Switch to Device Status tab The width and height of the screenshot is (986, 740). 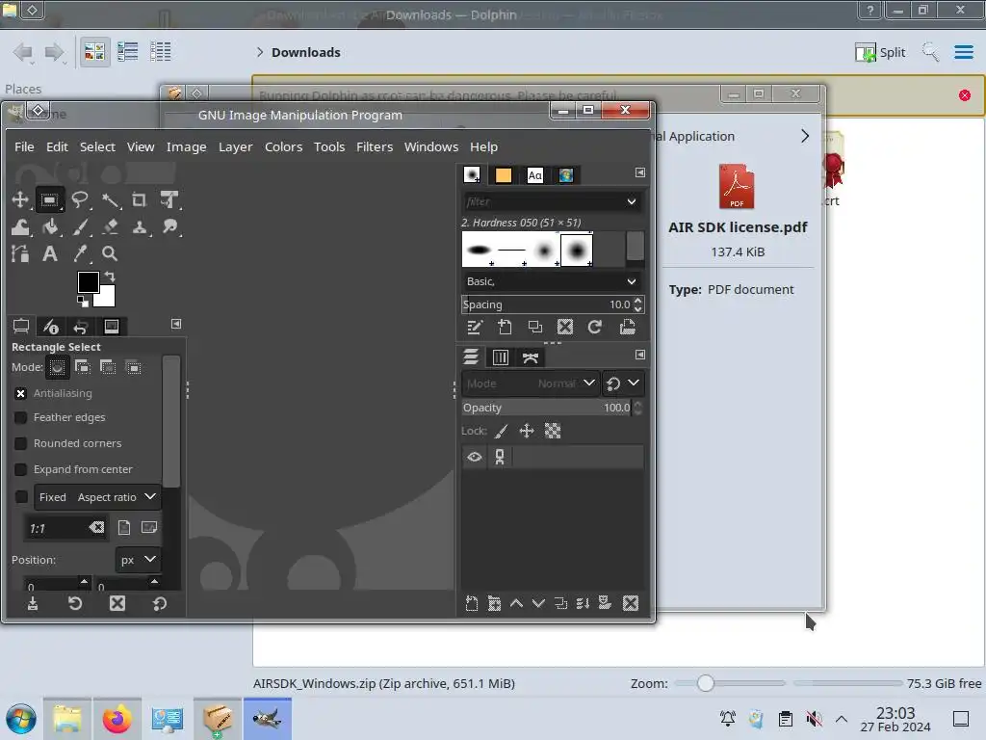[51, 326]
